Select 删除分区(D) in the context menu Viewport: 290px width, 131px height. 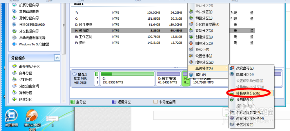(209, 43)
